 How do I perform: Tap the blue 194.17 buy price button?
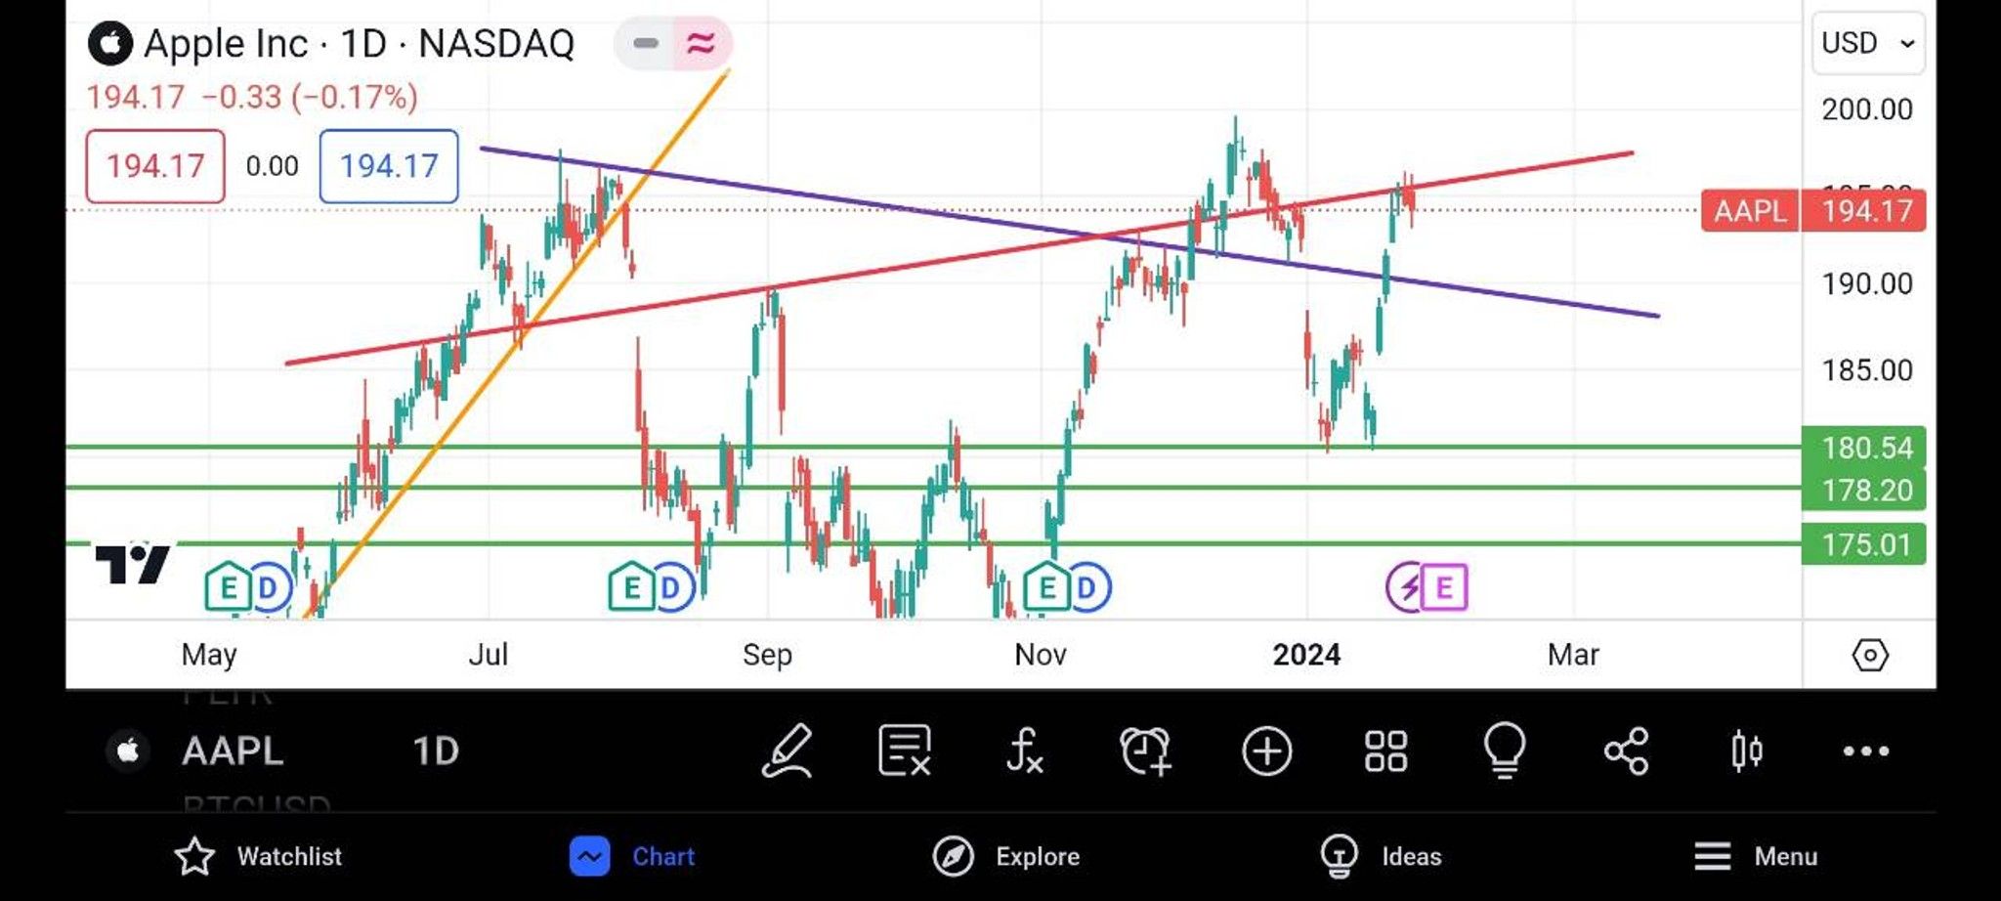[x=389, y=166]
